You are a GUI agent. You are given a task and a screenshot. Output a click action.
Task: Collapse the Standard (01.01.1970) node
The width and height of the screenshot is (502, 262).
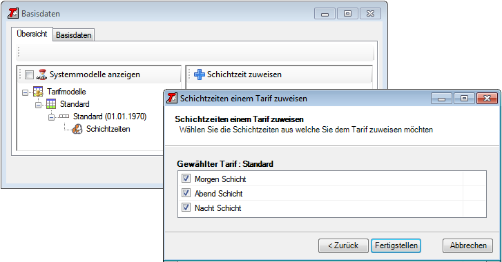pyautogui.click(x=51, y=118)
